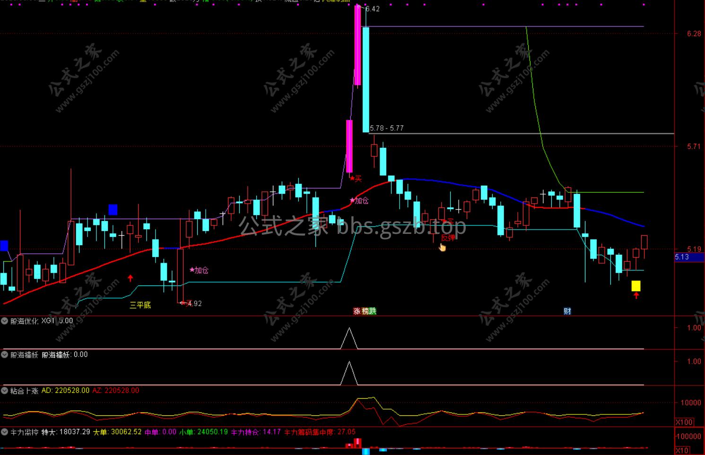Expand the 粘合上涨 panel options arrow
This screenshot has width=705, height=455.
point(5,391)
